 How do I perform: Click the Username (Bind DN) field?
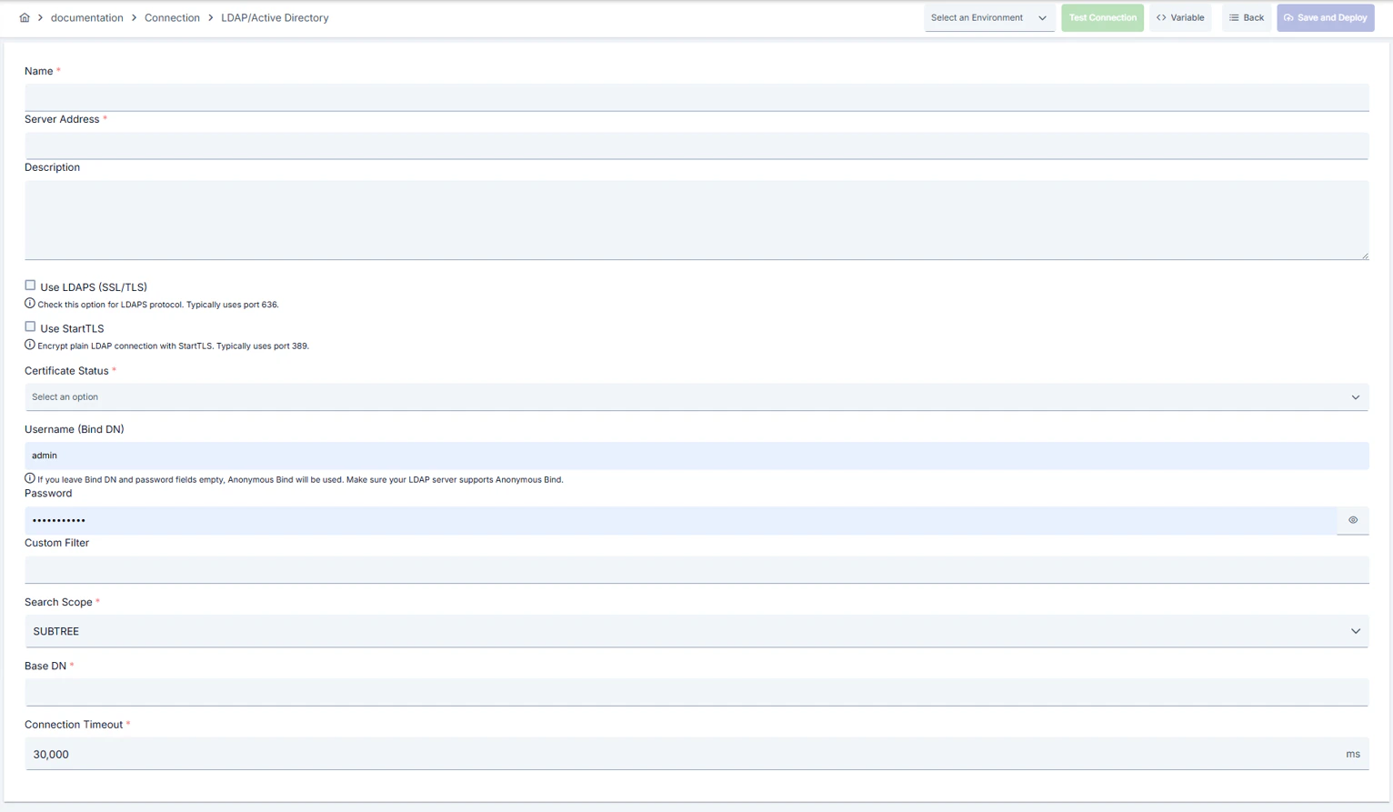pos(696,456)
